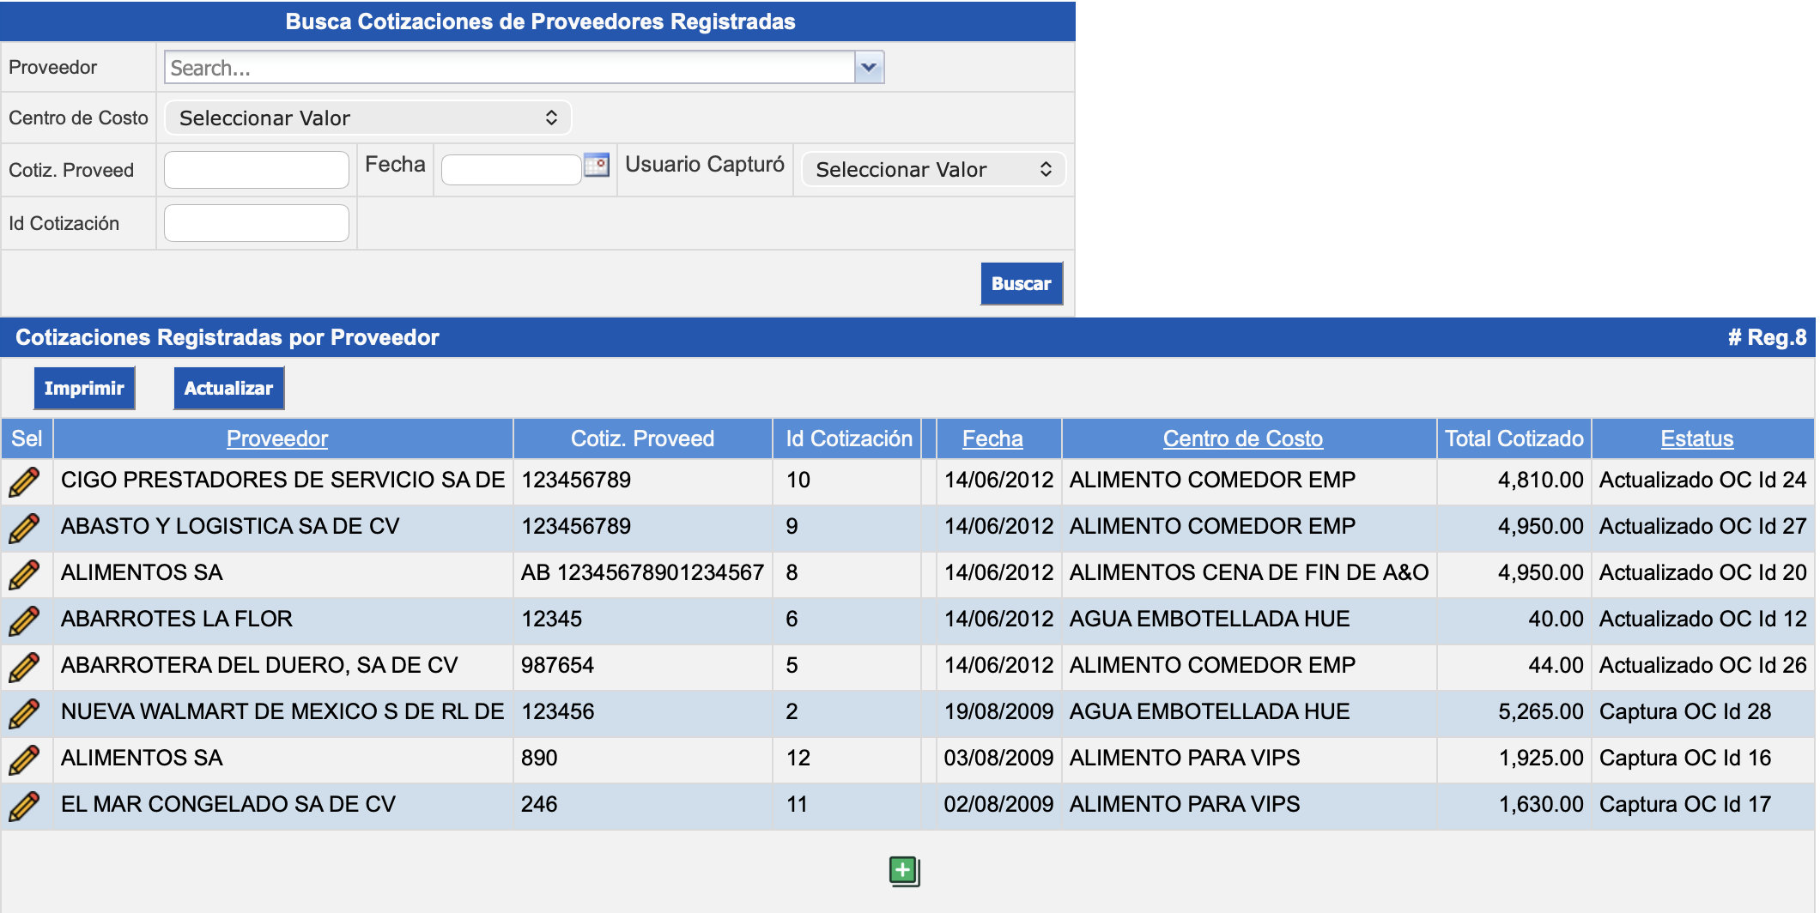1820x913 pixels.
Task: Open the Usuario Capturó dropdown
Action: tap(932, 169)
